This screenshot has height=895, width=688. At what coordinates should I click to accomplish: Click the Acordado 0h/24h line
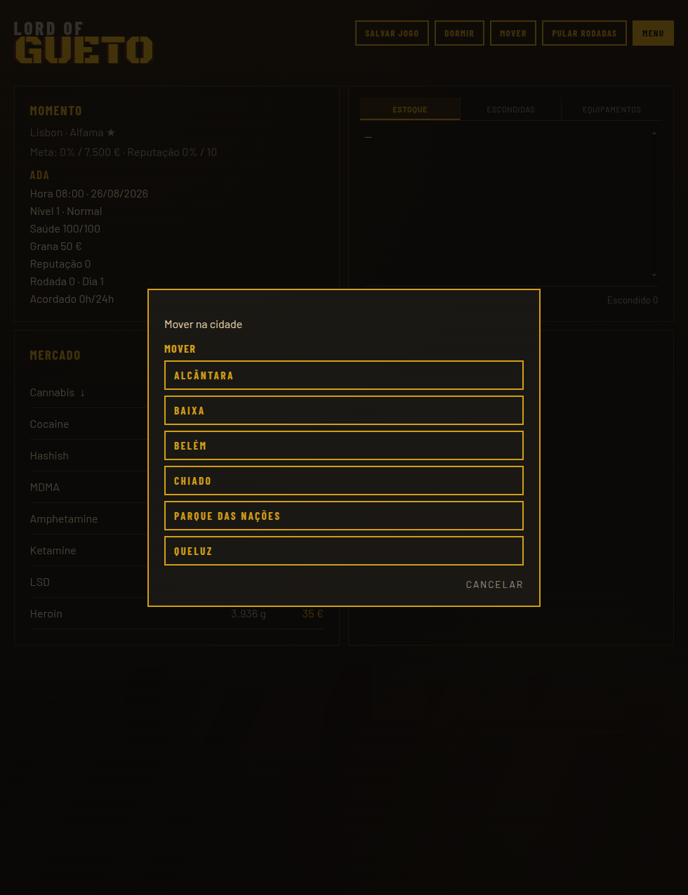click(x=72, y=299)
